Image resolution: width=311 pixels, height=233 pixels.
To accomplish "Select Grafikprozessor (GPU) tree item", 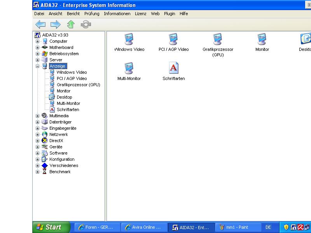I will coord(79,85).
